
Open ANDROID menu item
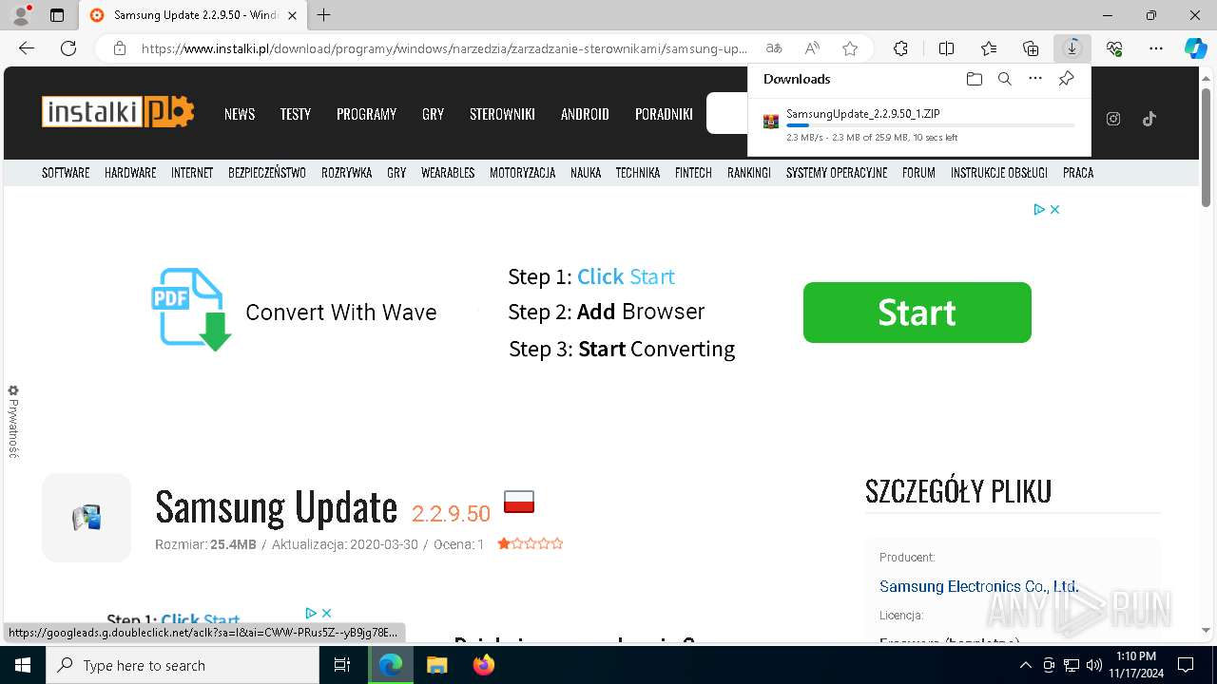(585, 114)
